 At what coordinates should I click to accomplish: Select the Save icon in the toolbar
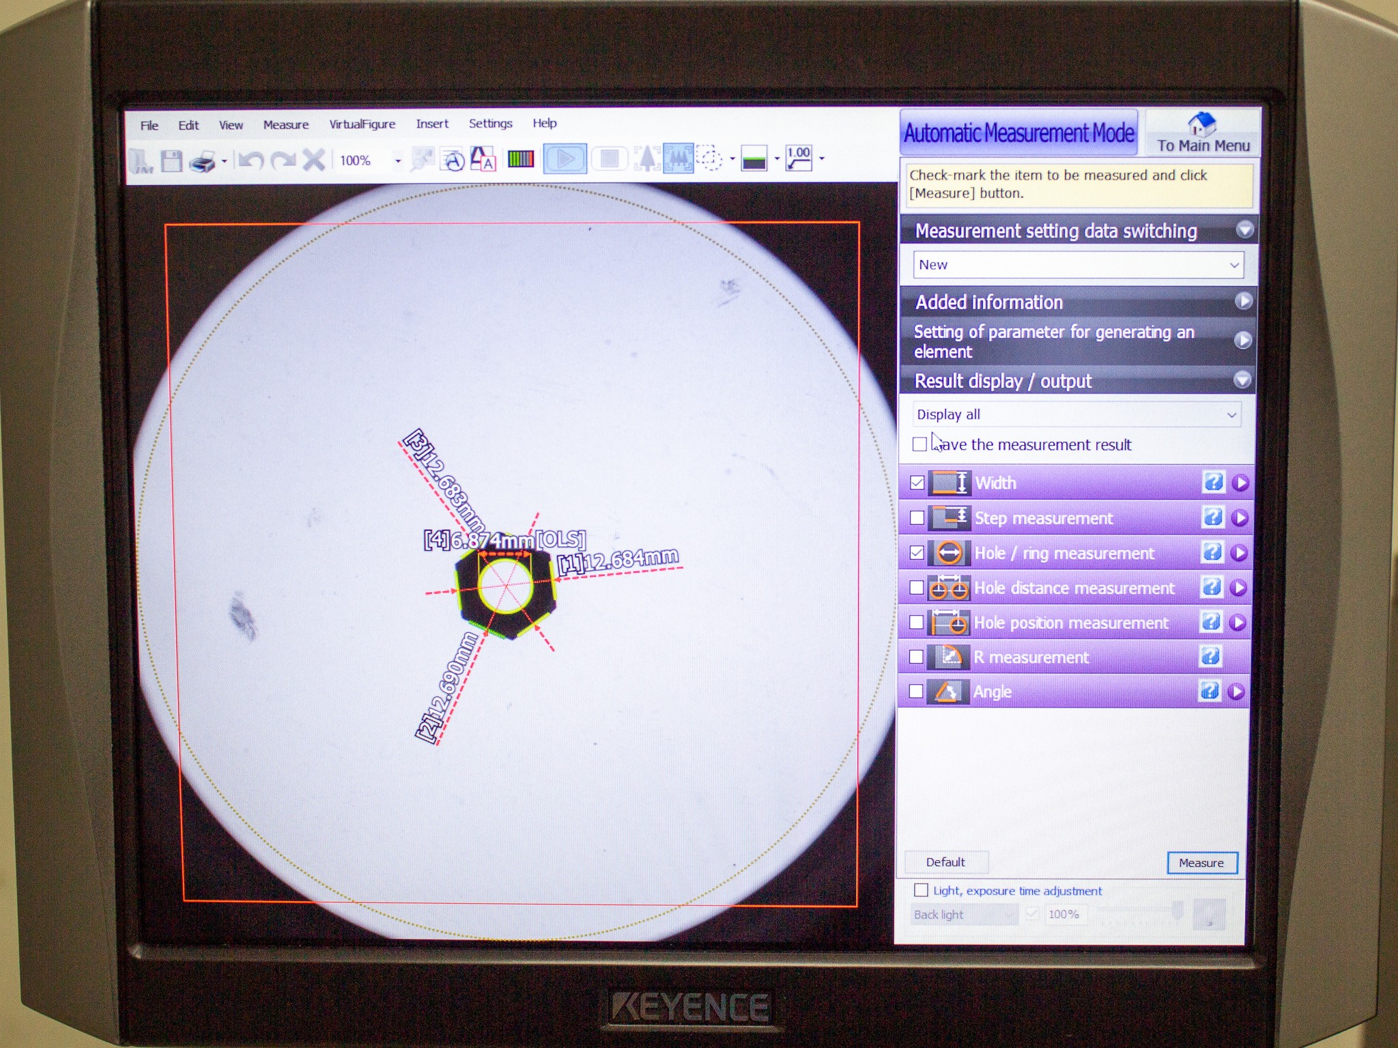tap(171, 160)
